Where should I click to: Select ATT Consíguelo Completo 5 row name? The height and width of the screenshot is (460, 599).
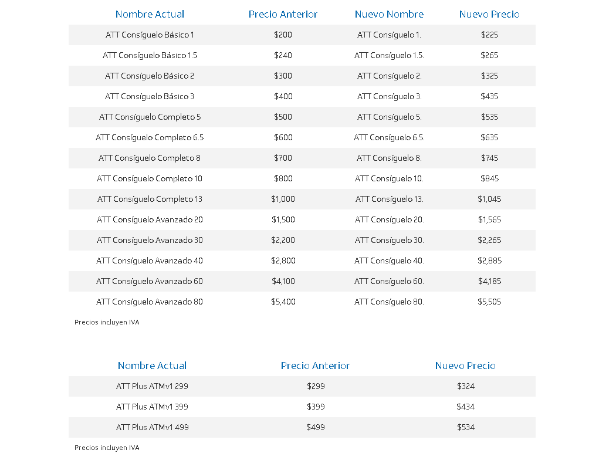pos(150,117)
